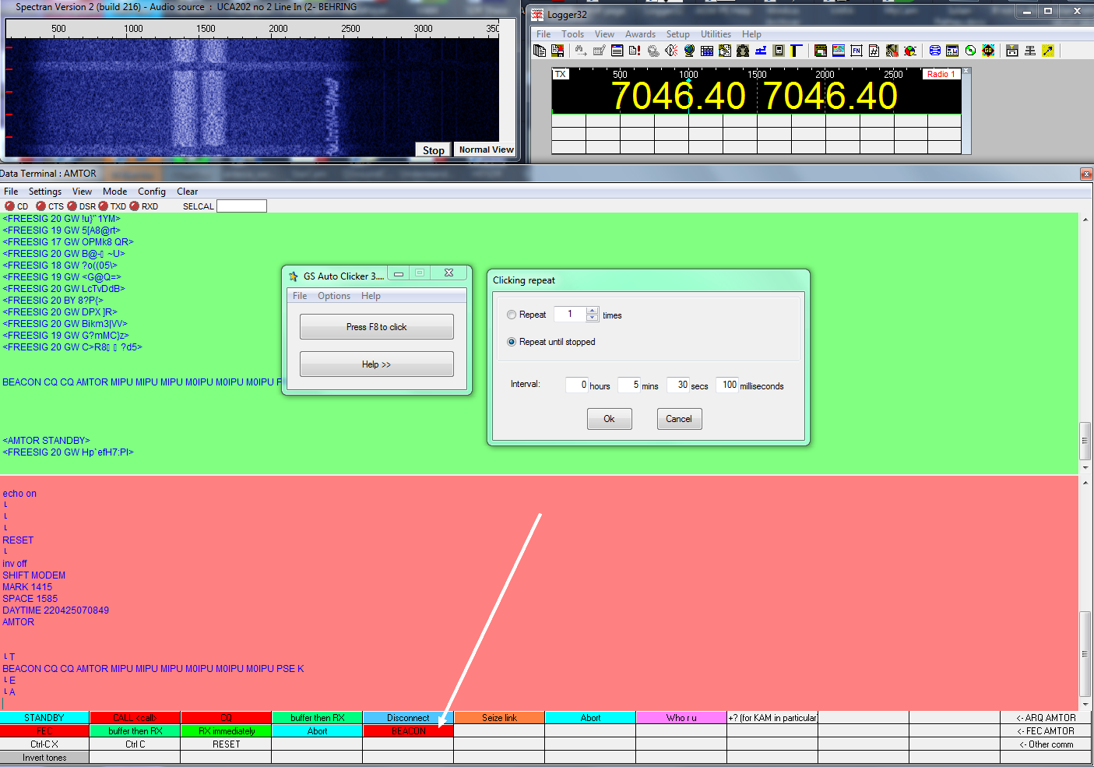Click the red FEC macro button
The image size is (1094, 767).
(44, 731)
